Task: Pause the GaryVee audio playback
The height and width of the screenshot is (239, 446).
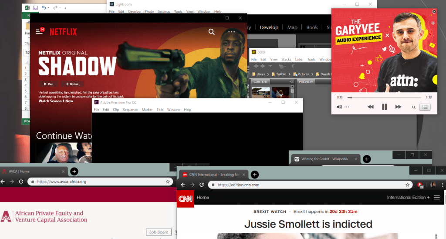Action: [384, 107]
